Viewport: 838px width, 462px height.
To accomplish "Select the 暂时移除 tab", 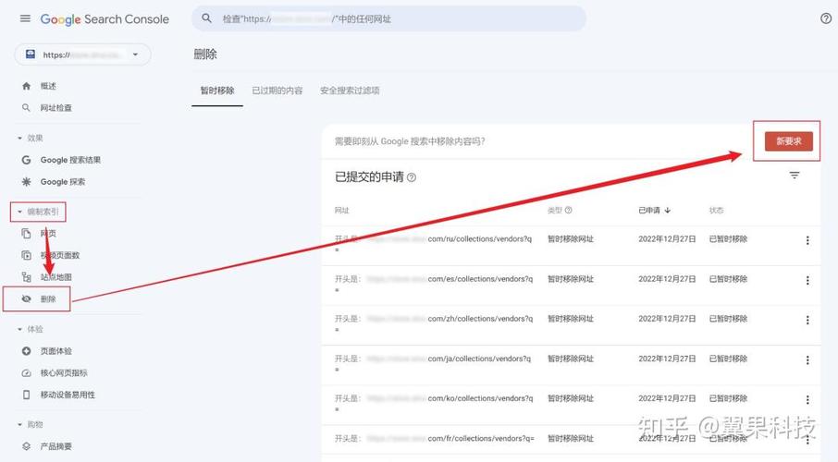I will coord(217,91).
